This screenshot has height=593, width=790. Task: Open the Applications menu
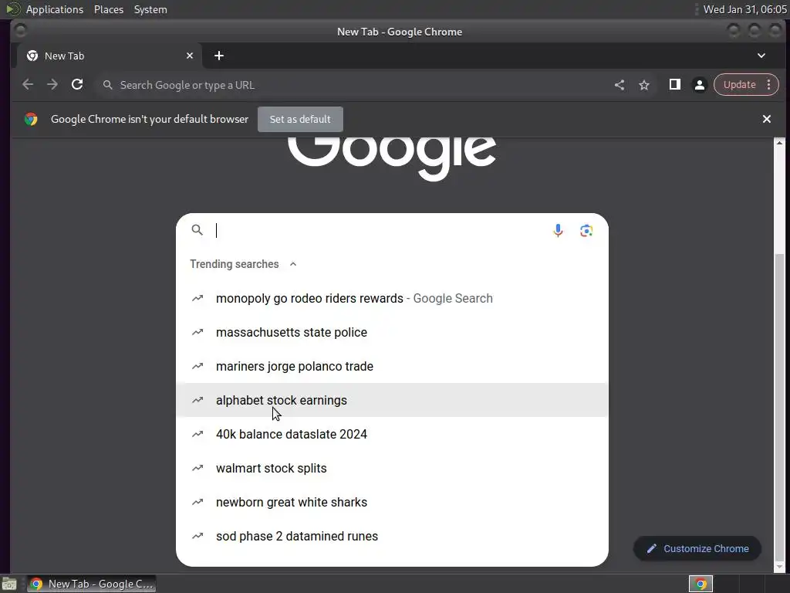55,9
